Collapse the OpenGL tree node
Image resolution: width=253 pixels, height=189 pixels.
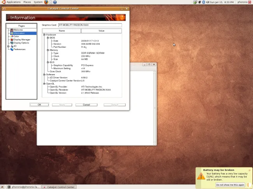44,84
